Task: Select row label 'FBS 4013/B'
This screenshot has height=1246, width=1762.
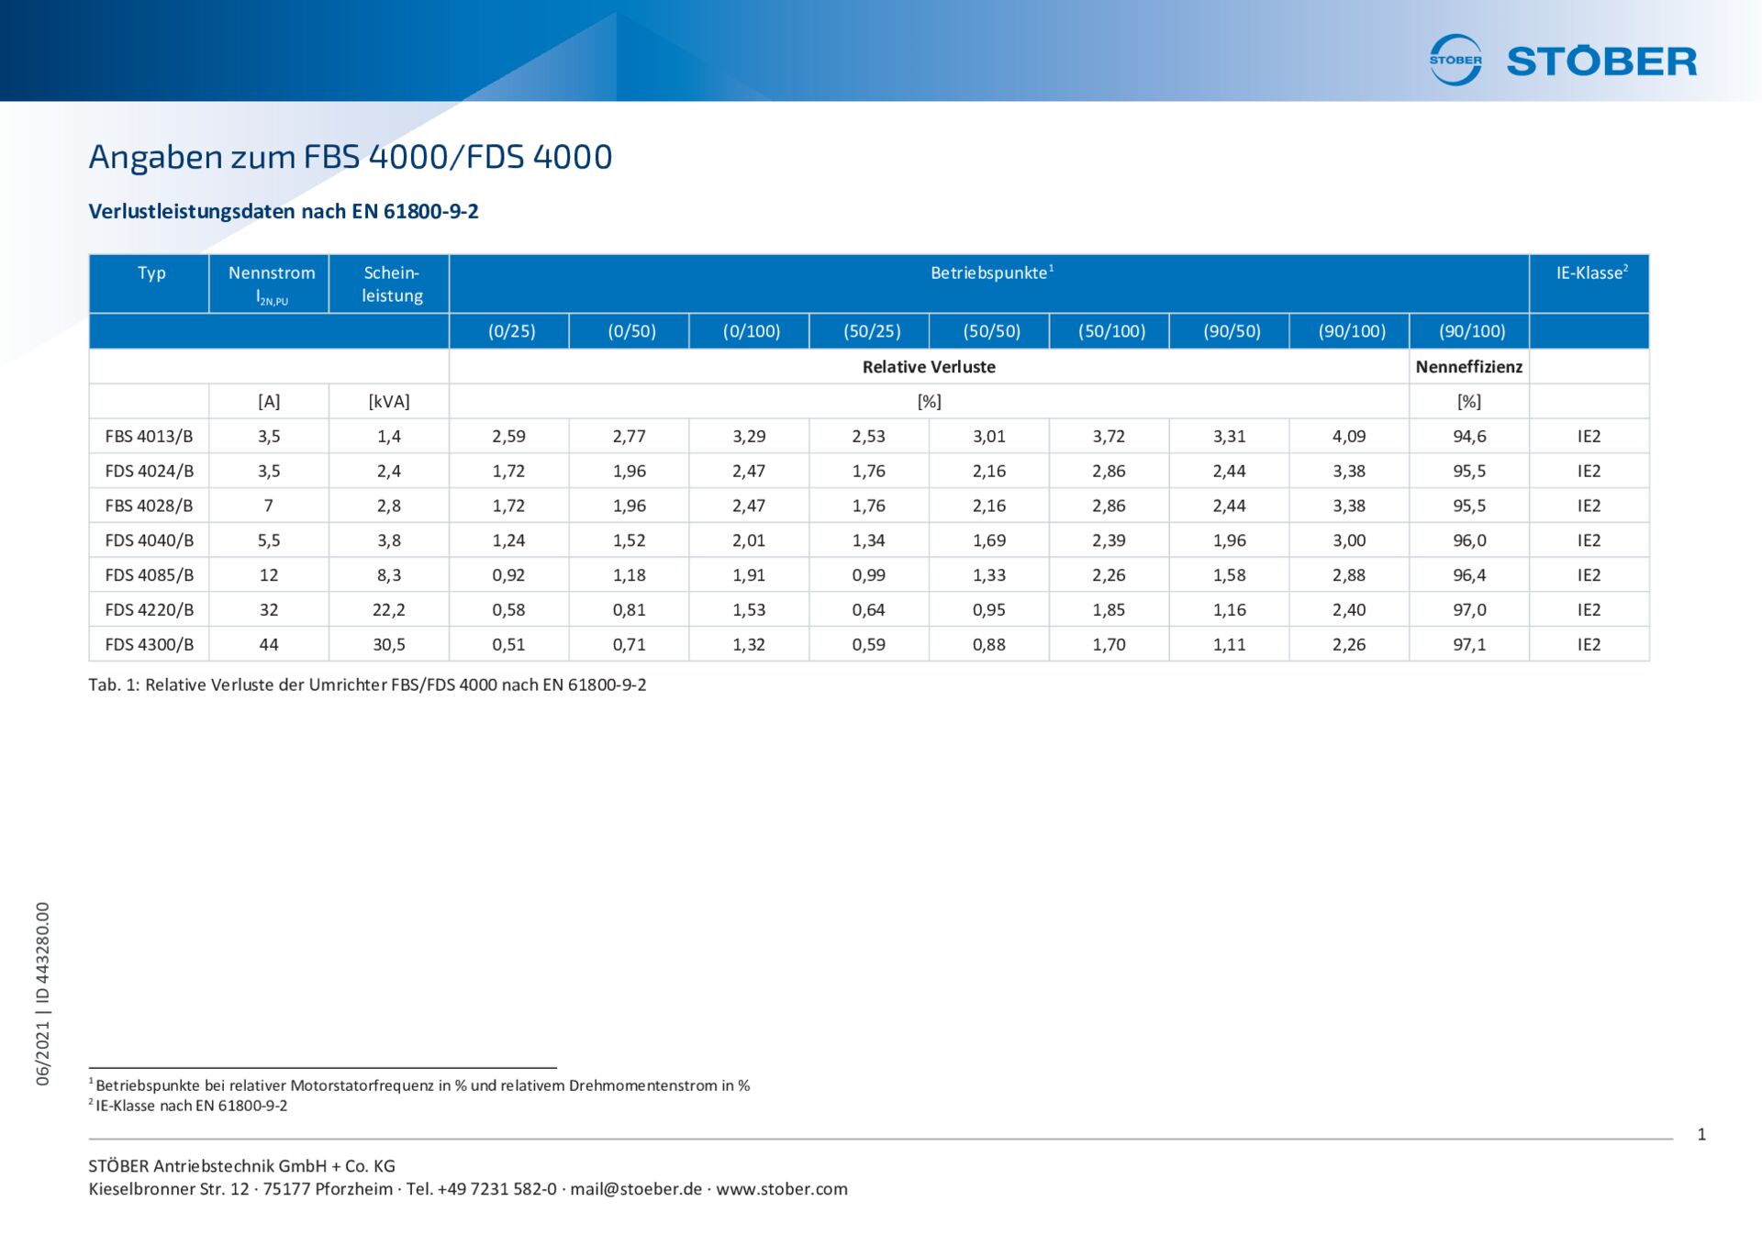Action: pyautogui.click(x=149, y=437)
